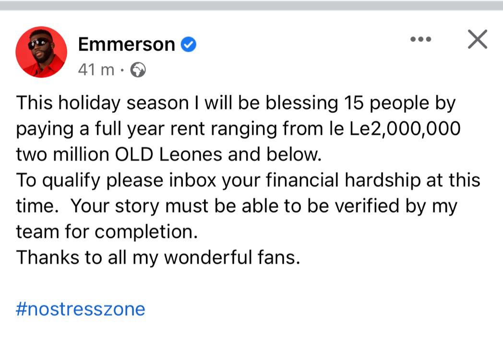Click the gray bar above the post

pos(251,5)
